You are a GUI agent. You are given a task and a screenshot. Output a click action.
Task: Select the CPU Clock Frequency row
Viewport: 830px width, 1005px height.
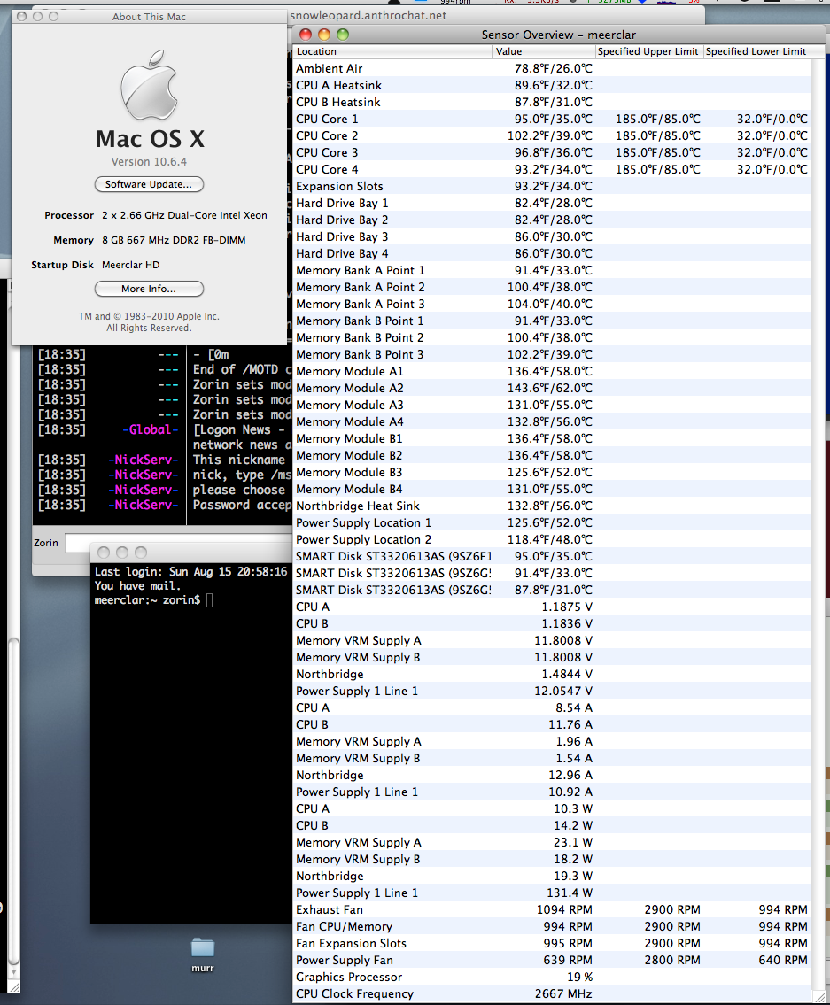click(x=552, y=993)
